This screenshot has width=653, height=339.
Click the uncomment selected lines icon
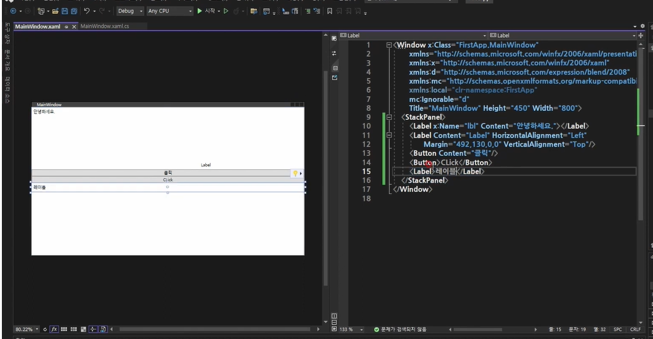(317, 11)
